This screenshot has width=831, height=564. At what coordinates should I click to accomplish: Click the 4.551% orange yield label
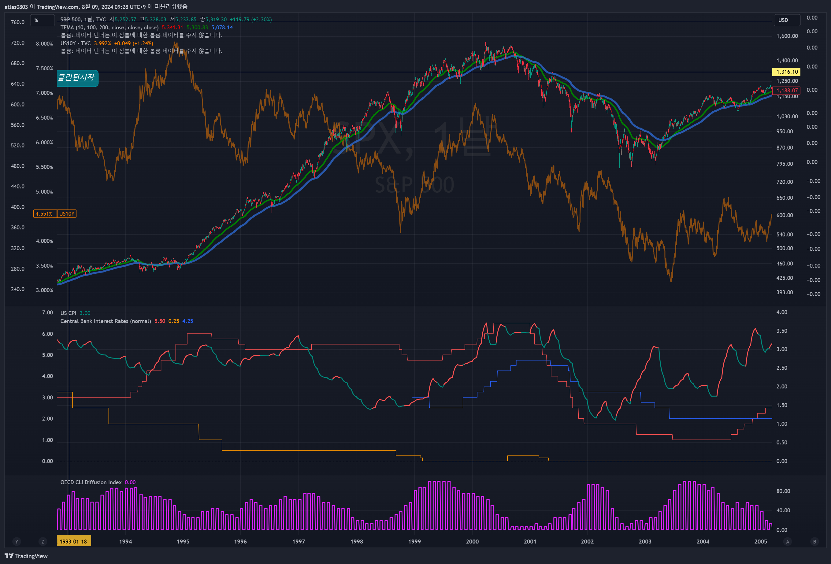44,214
